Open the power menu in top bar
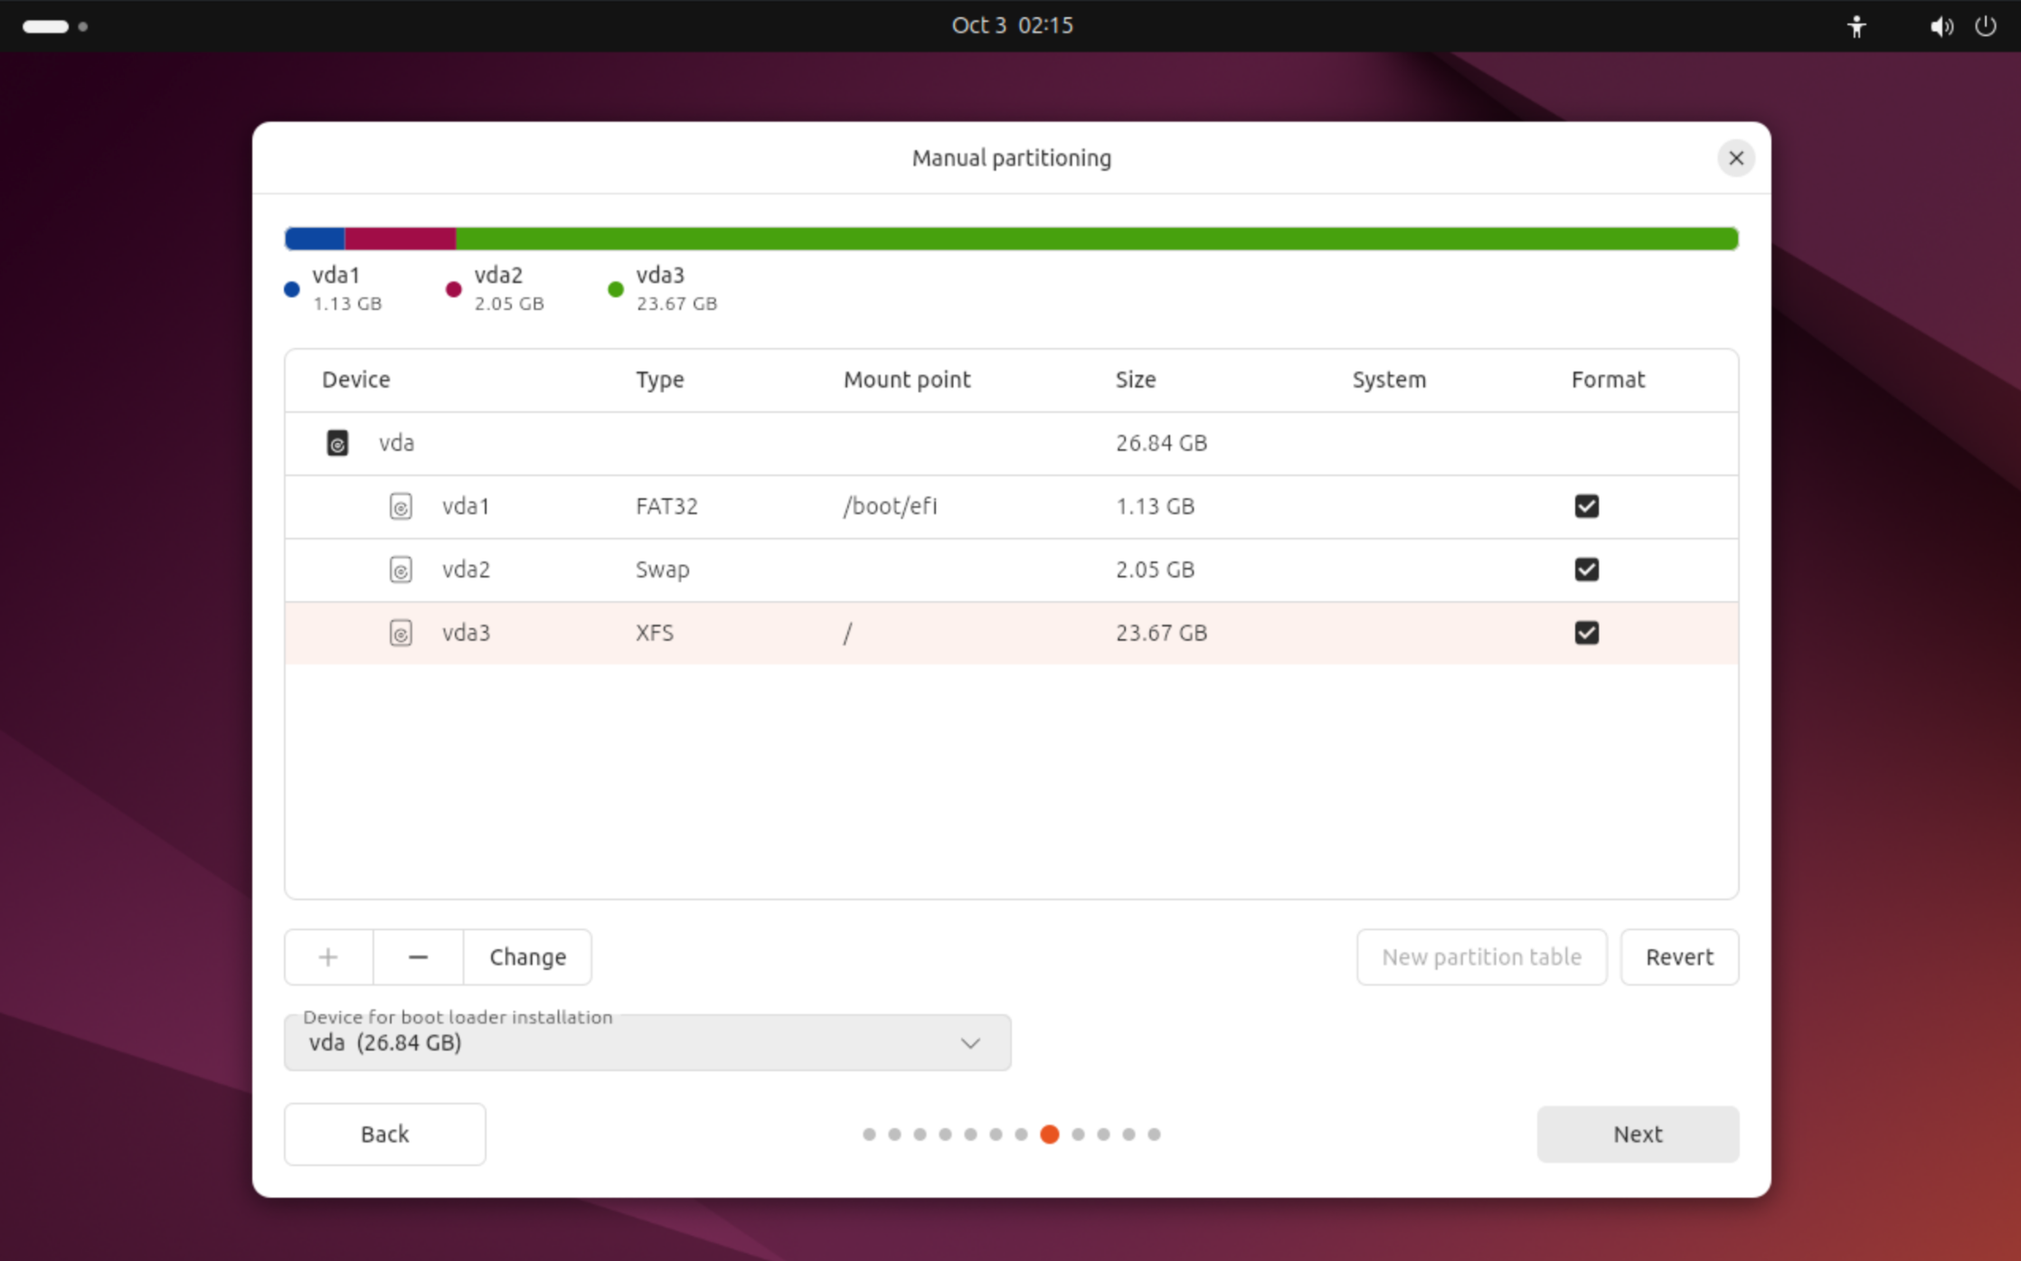 [x=1985, y=26]
